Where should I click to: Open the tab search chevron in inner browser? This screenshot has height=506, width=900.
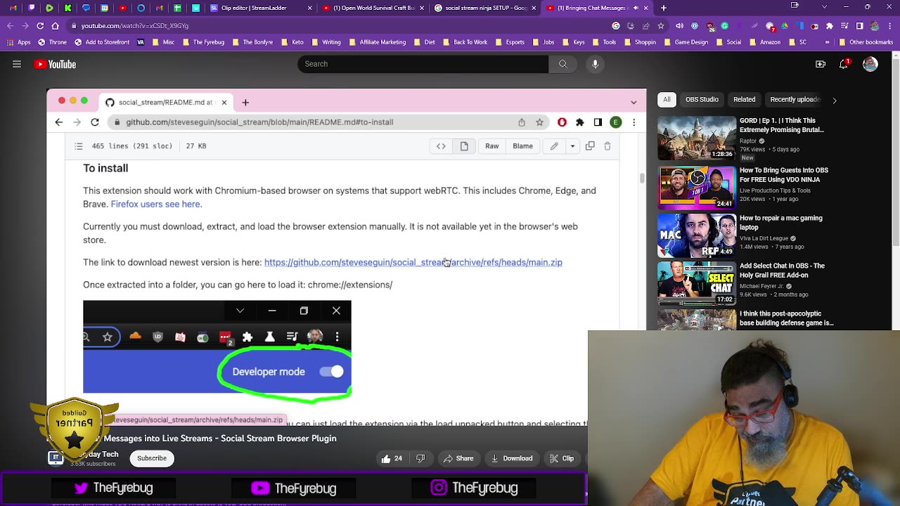(634, 103)
